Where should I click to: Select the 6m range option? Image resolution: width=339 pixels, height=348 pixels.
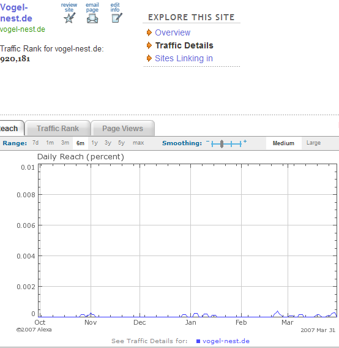80,143
